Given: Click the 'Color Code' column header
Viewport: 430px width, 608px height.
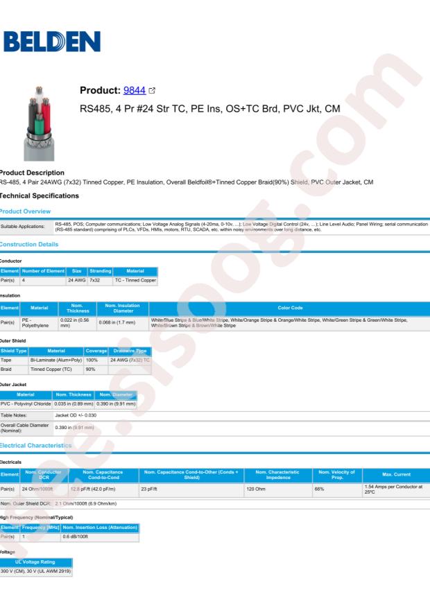Looking at the screenshot, I should pos(290,308).
